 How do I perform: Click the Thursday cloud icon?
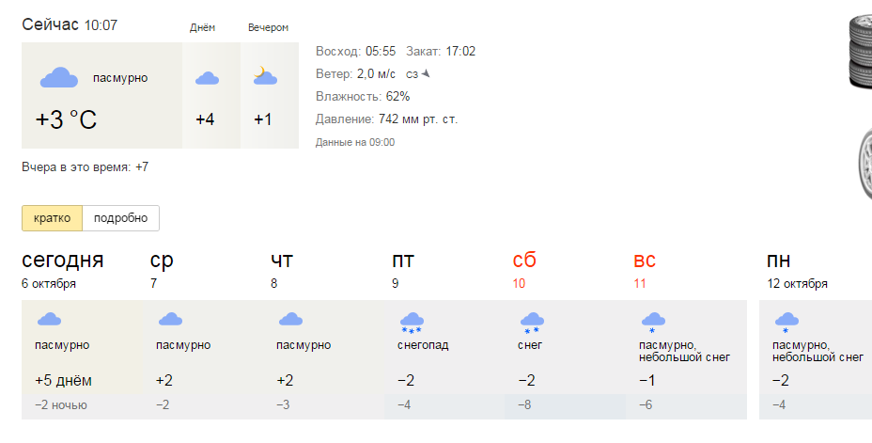point(290,320)
